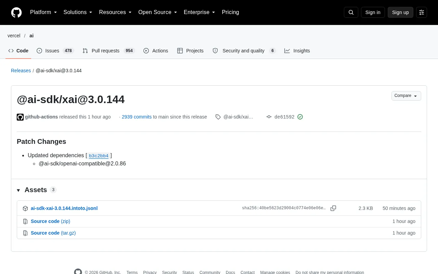
Task: Open the search magnifier button
Action: pyautogui.click(x=351, y=12)
